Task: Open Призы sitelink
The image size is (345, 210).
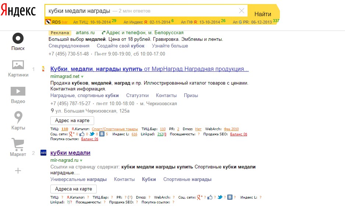Action: [x=191, y=95]
